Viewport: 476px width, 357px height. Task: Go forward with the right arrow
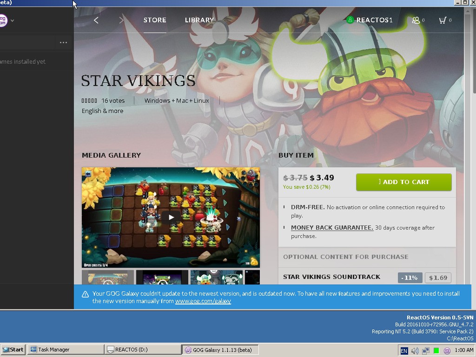(x=121, y=20)
